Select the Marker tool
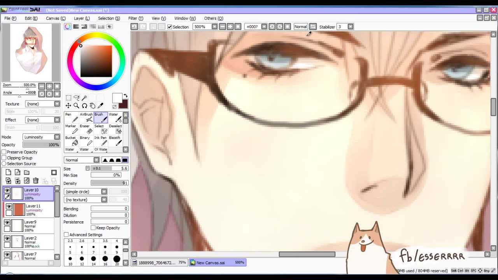The height and width of the screenshot is (280, 498). (71, 129)
